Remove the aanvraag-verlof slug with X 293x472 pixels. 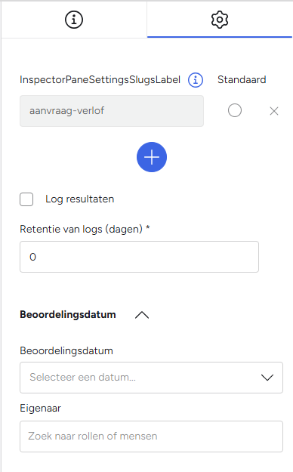273,111
